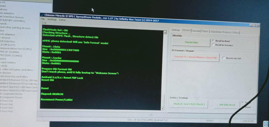The width and height of the screenshot is (269, 127).
Task: Select Ports (COM & LPT) in Device Manager
Action: [8, 45]
